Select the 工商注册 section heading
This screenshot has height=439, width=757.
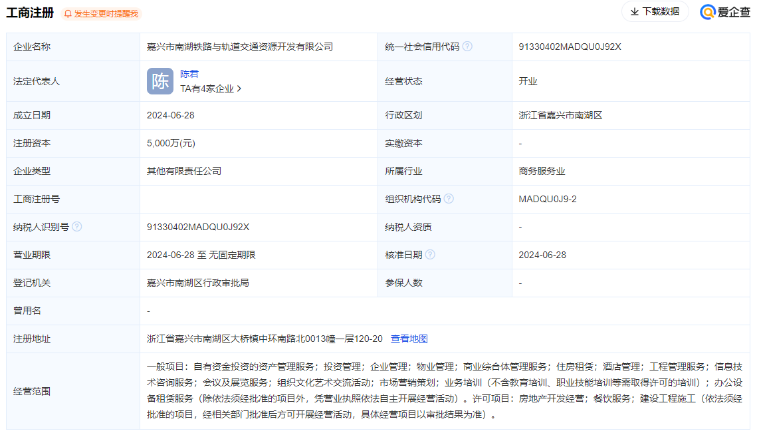tap(29, 13)
